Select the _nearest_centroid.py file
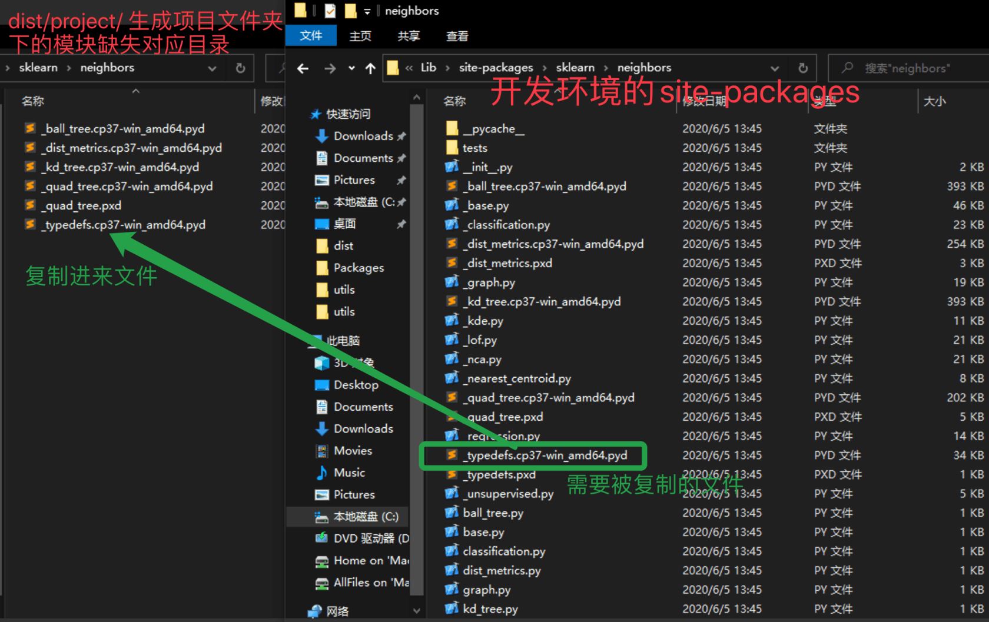 point(517,378)
